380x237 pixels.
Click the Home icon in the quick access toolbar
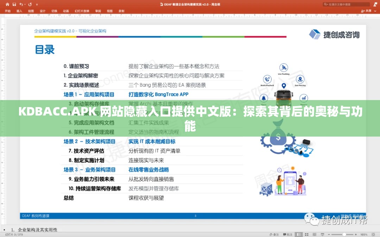tap(7, 4)
